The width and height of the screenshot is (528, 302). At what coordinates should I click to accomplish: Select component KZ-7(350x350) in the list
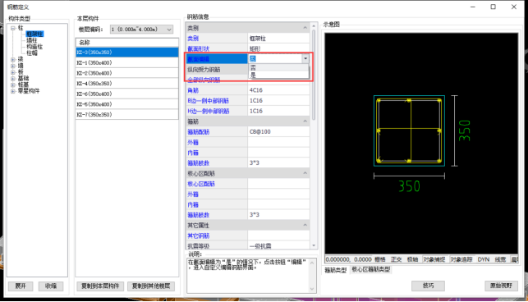tap(127, 114)
